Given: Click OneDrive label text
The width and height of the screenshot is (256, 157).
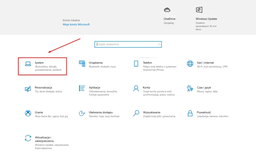Looking at the screenshot, I should (x=170, y=19).
